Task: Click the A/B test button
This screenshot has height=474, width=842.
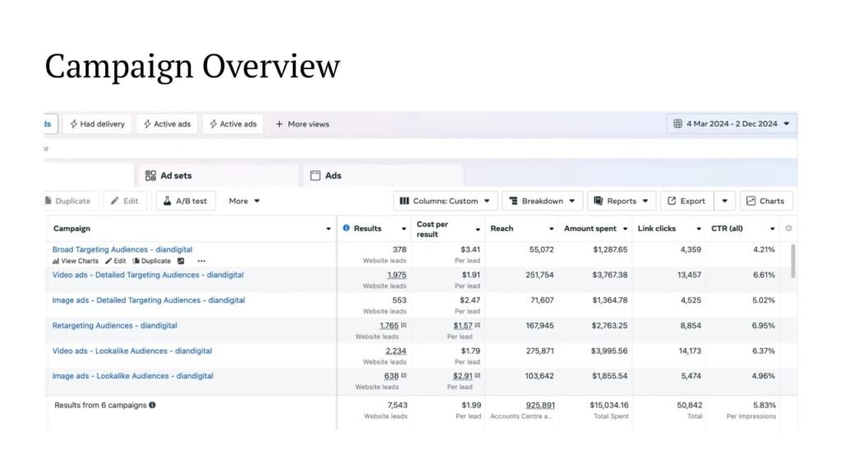Action: coord(185,201)
